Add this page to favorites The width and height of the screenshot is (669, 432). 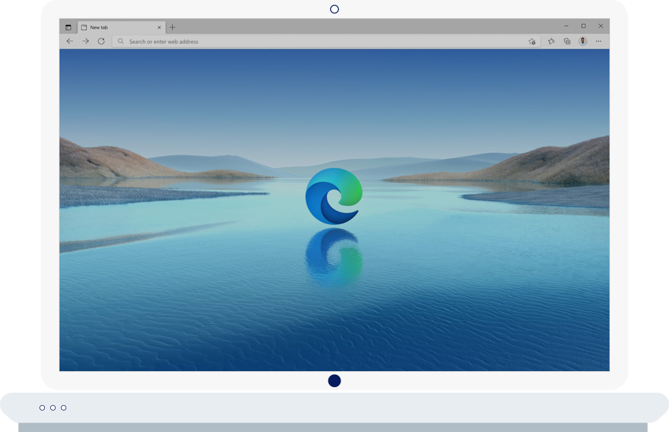[532, 41]
